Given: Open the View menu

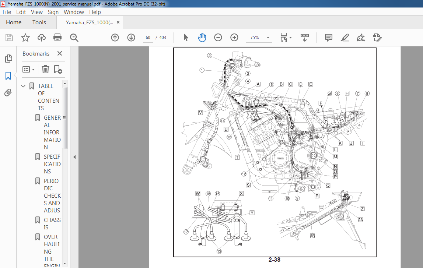Looking at the screenshot, I should [37, 12].
